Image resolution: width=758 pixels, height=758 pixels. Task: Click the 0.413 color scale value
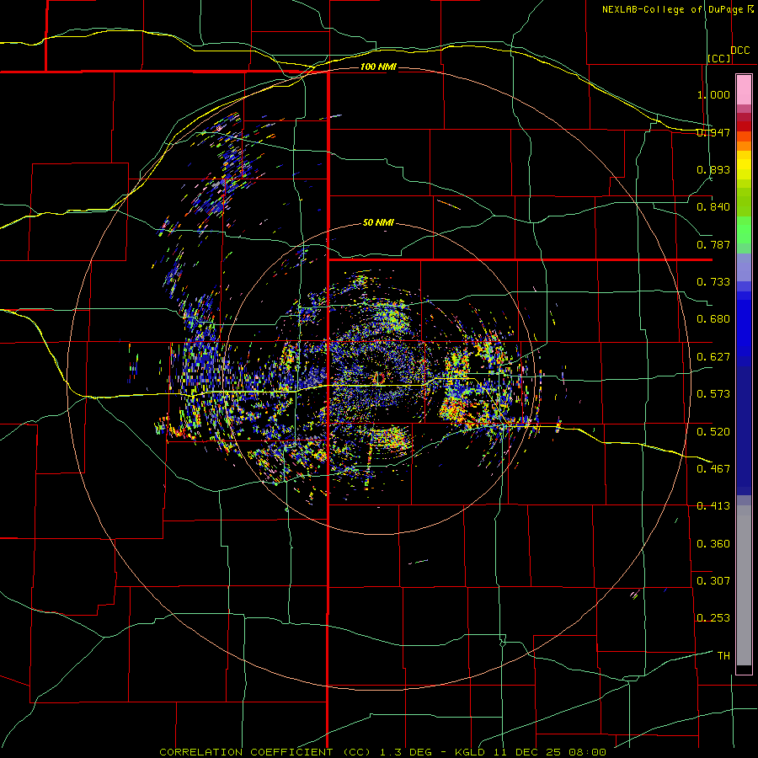pyautogui.click(x=713, y=506)
